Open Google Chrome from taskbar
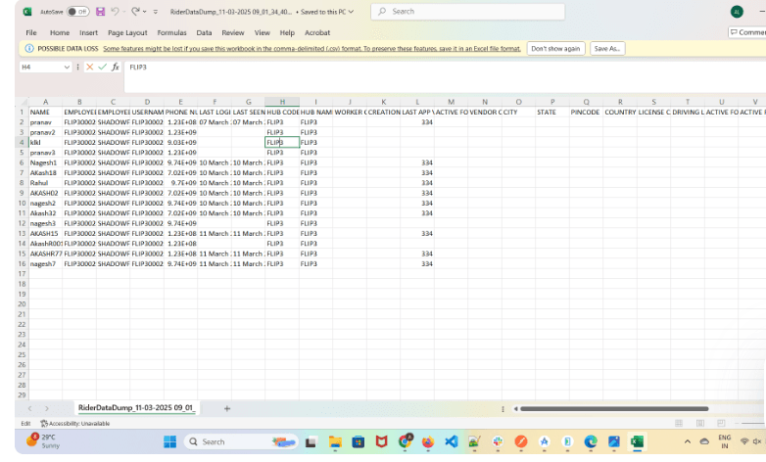The width and height of the screenshot is (766, 462). click(405, 441)
